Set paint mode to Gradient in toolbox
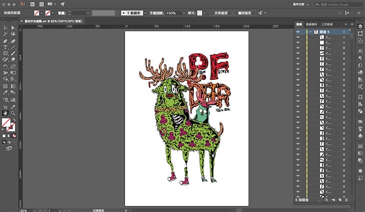The image size is (365, 212). [x=9, y=136]
